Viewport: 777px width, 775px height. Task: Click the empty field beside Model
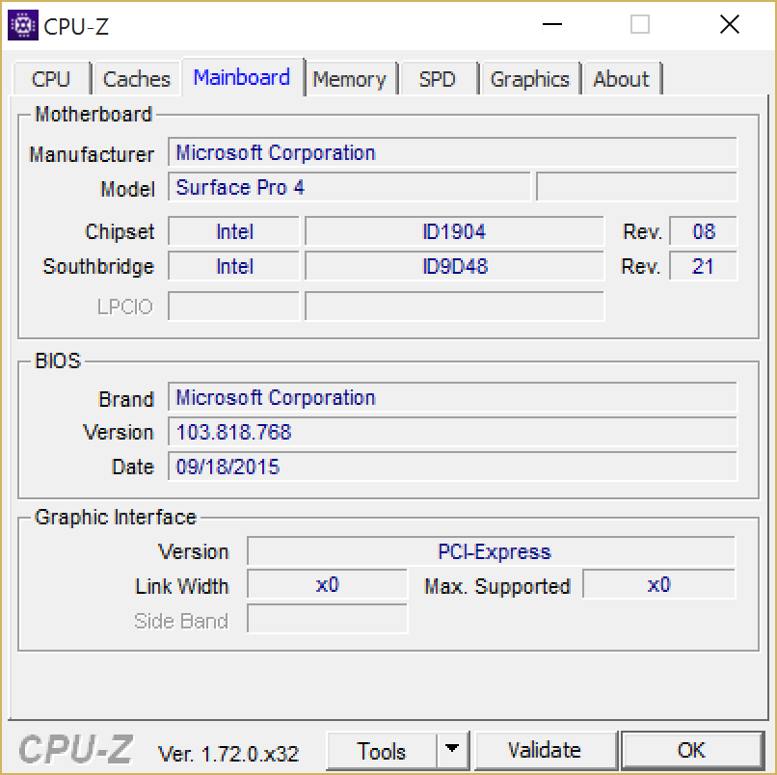(637, 187)
